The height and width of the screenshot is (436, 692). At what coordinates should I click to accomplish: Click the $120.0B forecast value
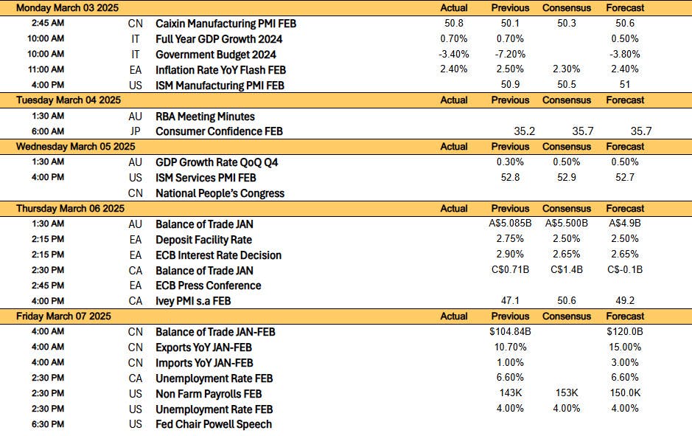click(x=625, y=332)
